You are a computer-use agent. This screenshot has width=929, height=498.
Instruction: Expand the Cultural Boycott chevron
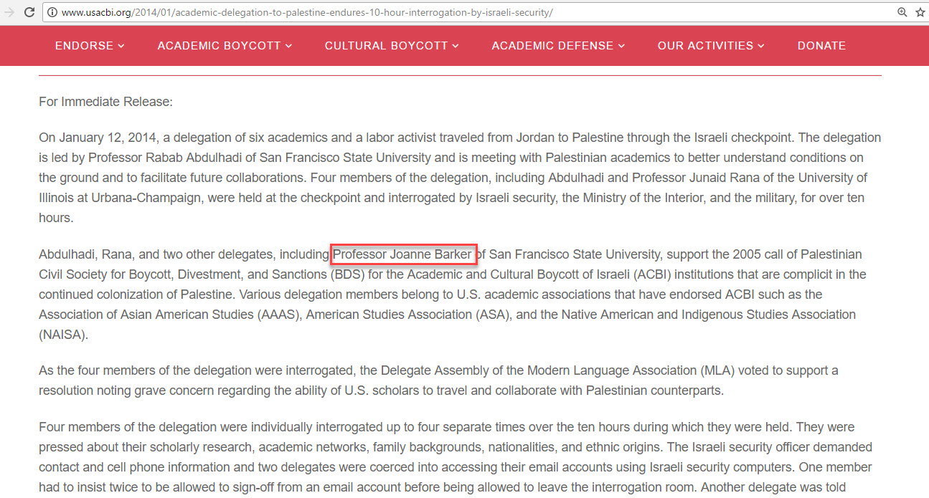click(456, 46)
